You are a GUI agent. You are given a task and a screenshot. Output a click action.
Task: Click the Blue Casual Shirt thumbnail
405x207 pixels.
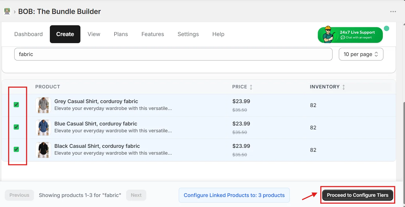point(43,128)
